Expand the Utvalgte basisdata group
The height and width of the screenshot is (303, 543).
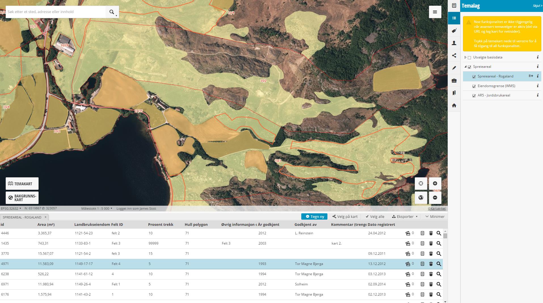tap(465, 57)
